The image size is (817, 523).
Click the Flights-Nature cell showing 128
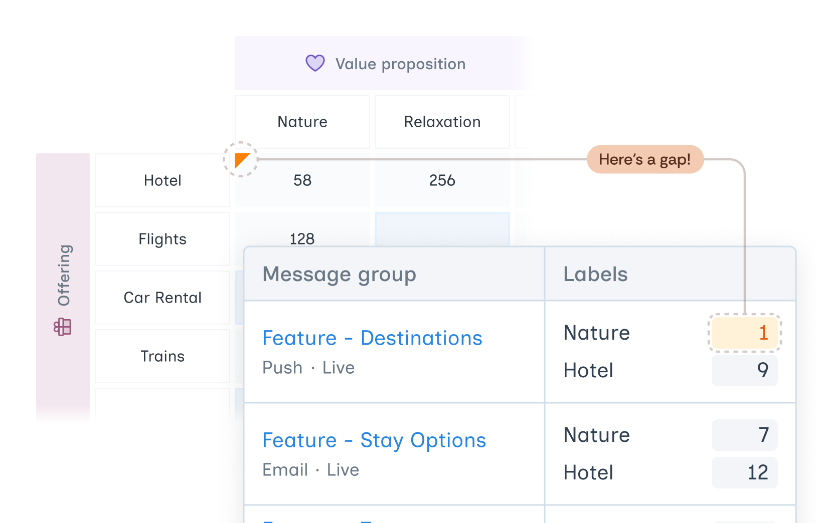[x=302, y=235]
